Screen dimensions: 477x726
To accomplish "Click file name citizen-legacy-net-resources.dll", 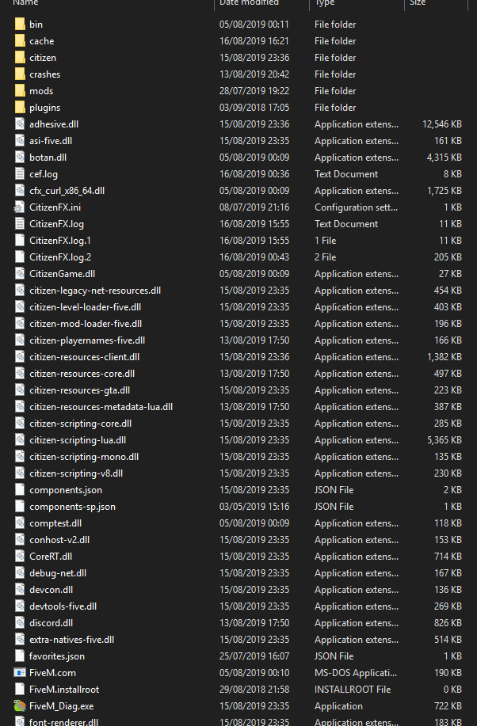I will click(95, 291).
